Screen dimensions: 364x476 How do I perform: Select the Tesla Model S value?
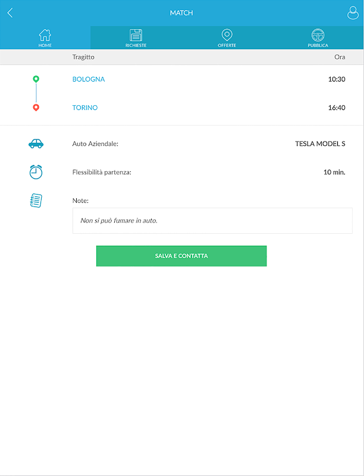(320, 143)
